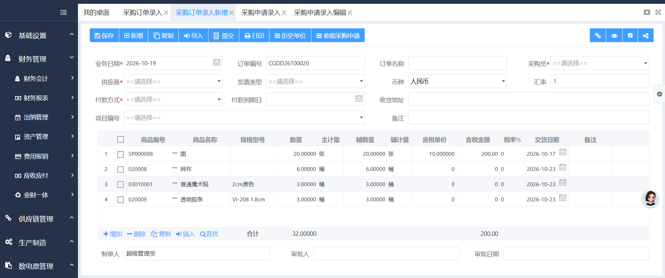The width and height of the screenshot is (665, 278).
Task: Open the settings gear on right edge
Action: tap(659, 94)
